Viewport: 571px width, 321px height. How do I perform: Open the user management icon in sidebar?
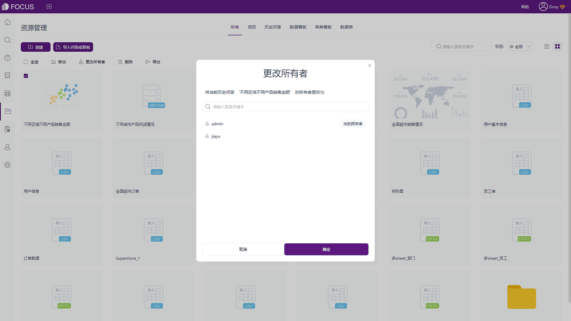7,147
